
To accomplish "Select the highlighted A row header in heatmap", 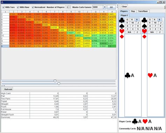I will pos(5,46).
